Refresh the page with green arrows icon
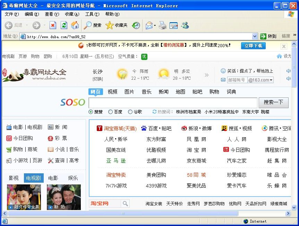Screen dimensions: 299x226 click(x=64, y=25)
